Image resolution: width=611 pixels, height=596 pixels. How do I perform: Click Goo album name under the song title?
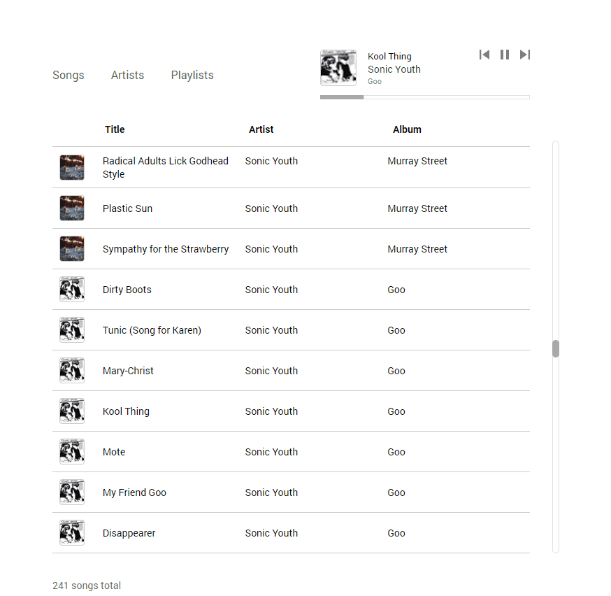[x=375, y=81]
